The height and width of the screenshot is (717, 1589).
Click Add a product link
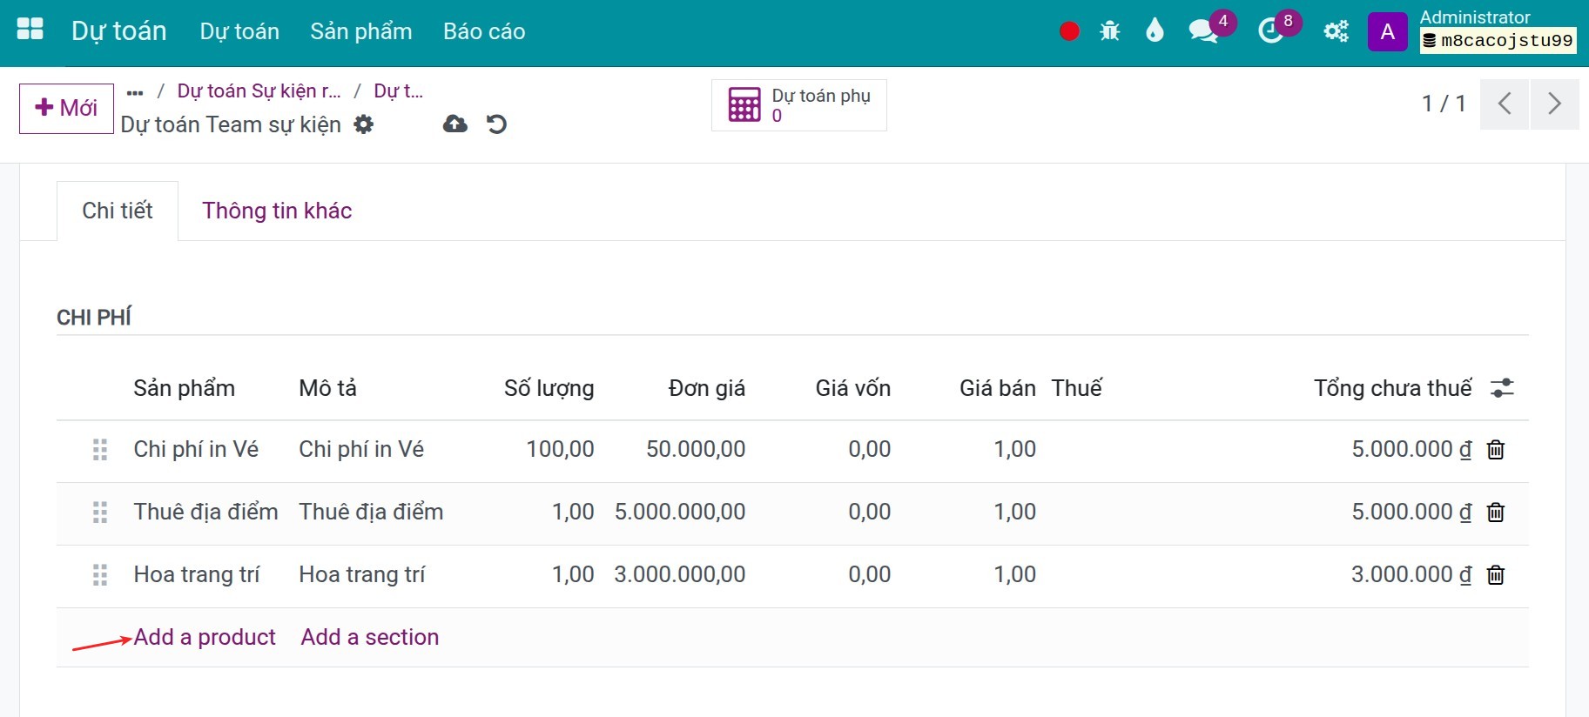click(x=205, y=637)
